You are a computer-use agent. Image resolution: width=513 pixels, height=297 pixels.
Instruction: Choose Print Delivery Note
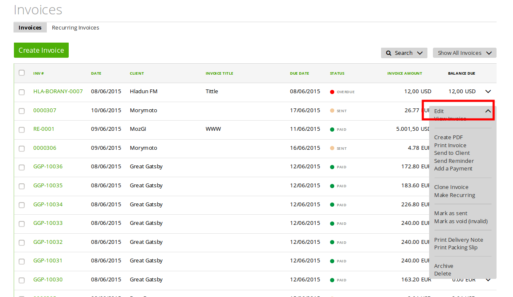pos(459,240)
